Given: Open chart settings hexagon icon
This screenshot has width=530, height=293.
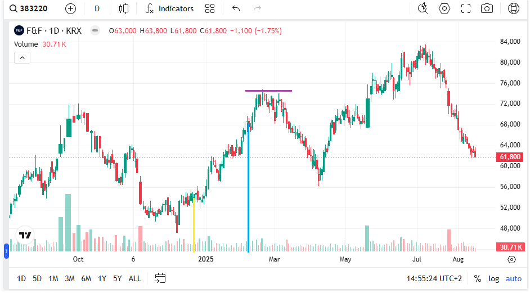Looking at the screenshot, I should 444,8.
